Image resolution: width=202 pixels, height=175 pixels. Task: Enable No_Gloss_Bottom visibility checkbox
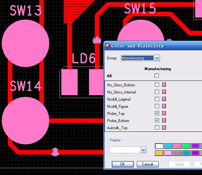(157, 85)
